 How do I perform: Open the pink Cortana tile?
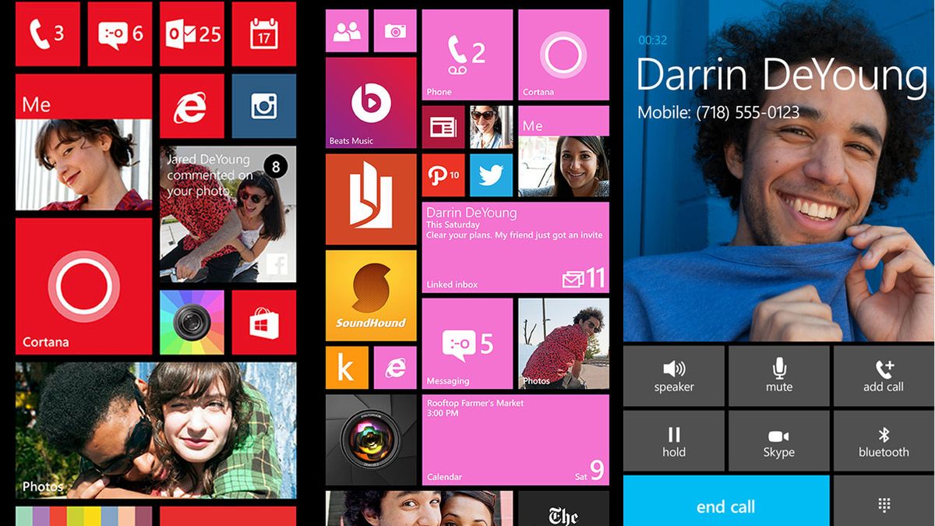click(x=563, y=55)
